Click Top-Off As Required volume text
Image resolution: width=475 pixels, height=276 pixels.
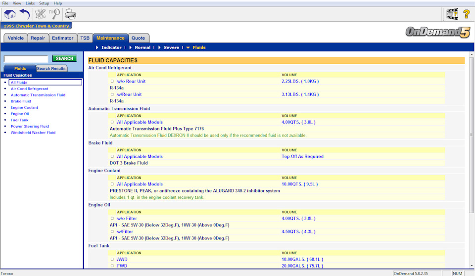click(303, 157)
